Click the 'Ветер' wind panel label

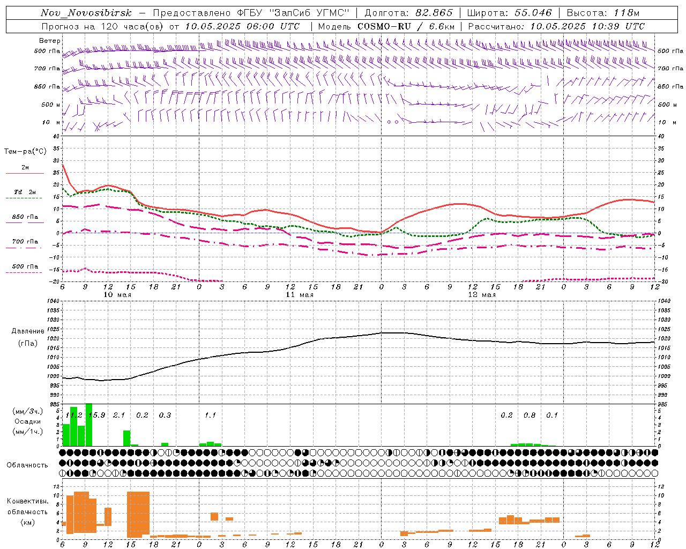pos(50,41)
